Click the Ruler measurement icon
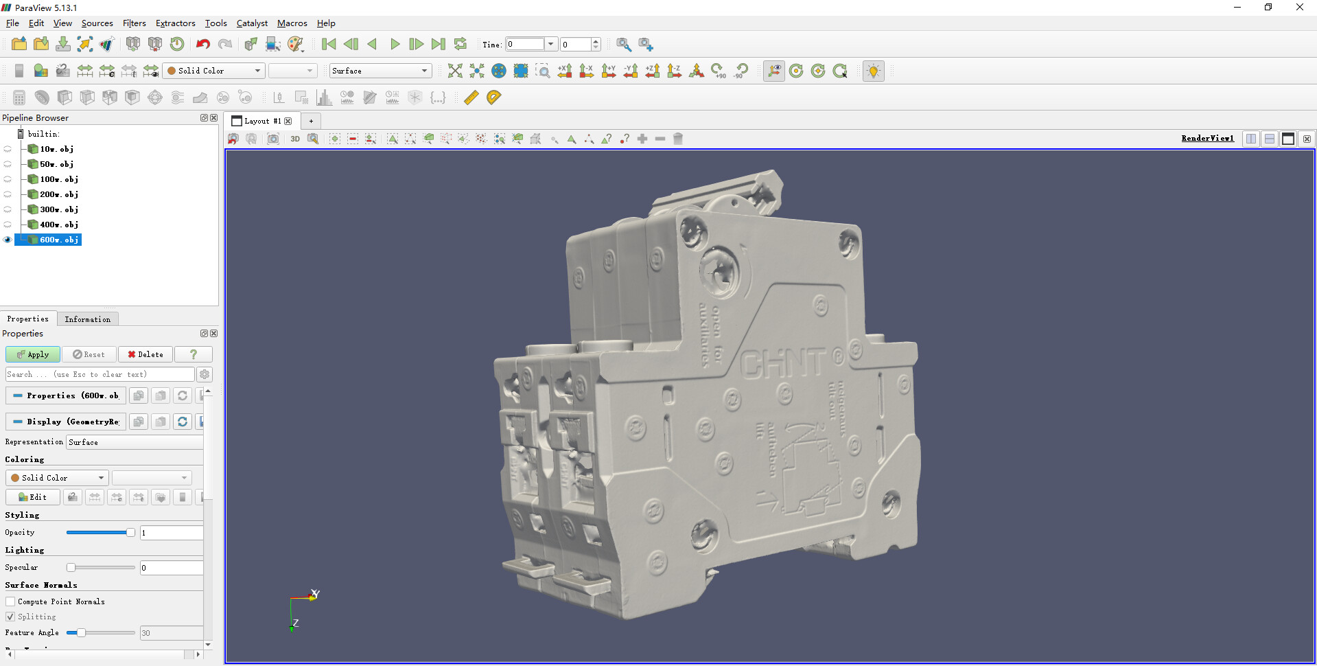 471,97
